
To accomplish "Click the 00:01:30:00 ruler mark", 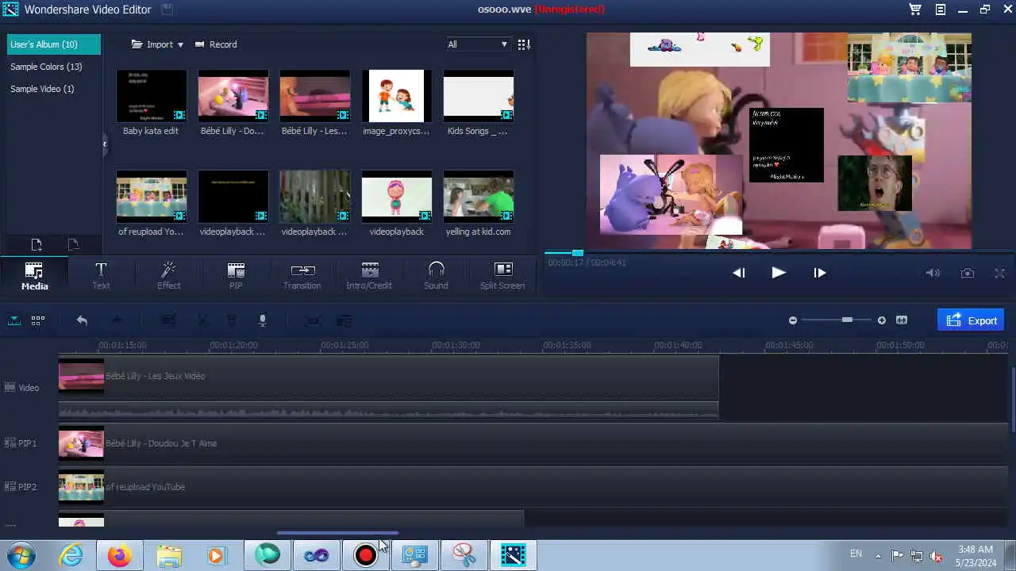I will [x=456, y=345].
